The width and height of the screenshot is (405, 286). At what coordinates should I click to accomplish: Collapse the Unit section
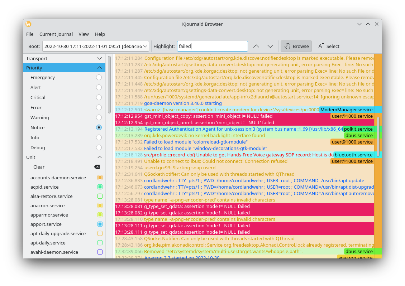coord(100,157)
